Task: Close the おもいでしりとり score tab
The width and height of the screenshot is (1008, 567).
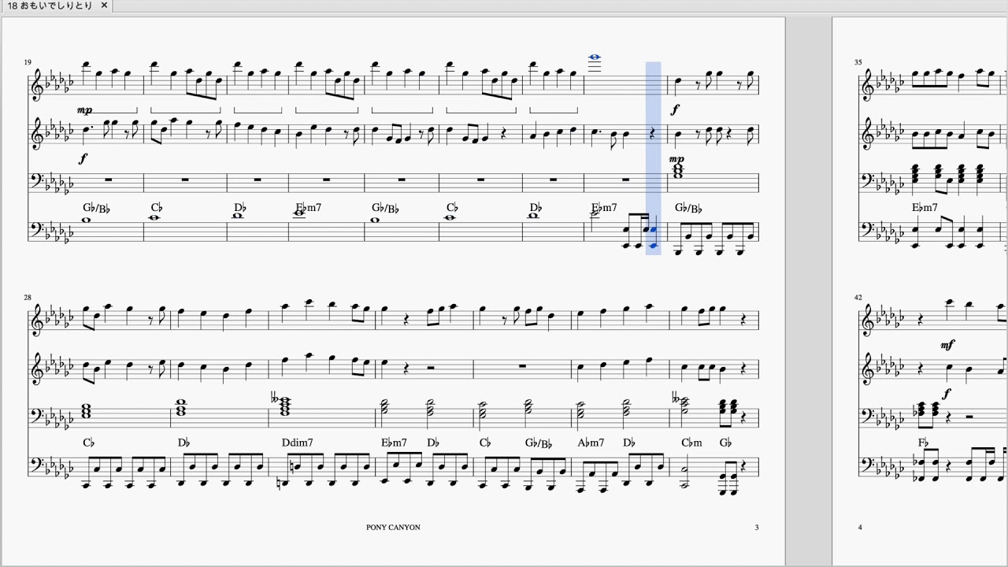Action: [104, 6]
